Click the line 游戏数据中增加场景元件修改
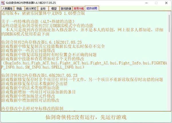172x123 pixels. coord(28,96)
